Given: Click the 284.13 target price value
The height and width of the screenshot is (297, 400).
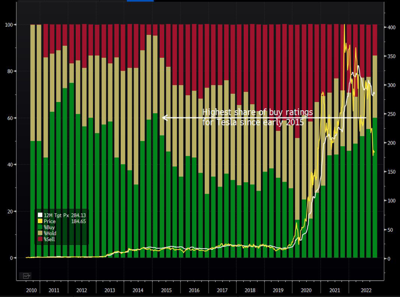Looking at the screenshot, I should 79,215.
